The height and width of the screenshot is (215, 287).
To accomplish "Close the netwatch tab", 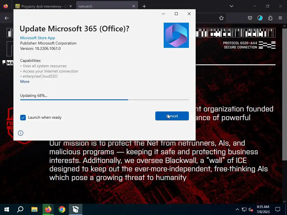I will [134, 6].
